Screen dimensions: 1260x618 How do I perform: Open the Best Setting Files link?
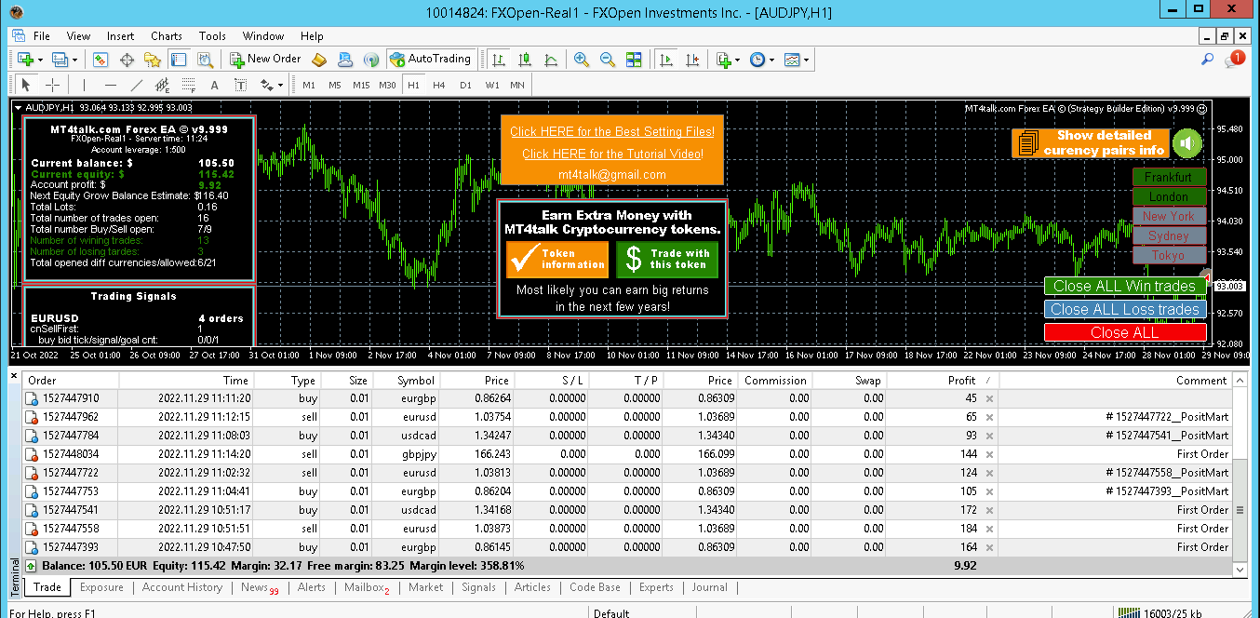(x=612, y=132)
